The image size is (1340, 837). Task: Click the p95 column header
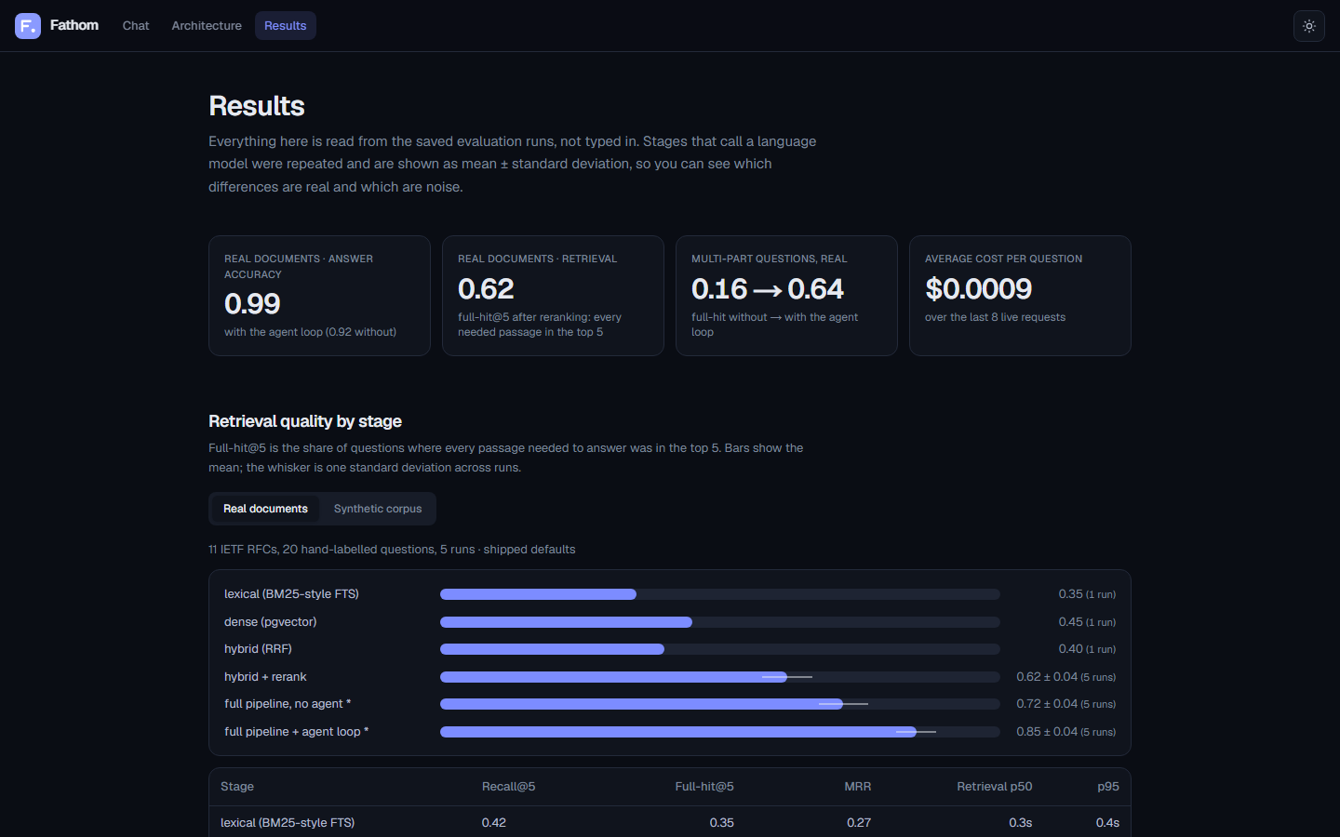coord(1108,787)
